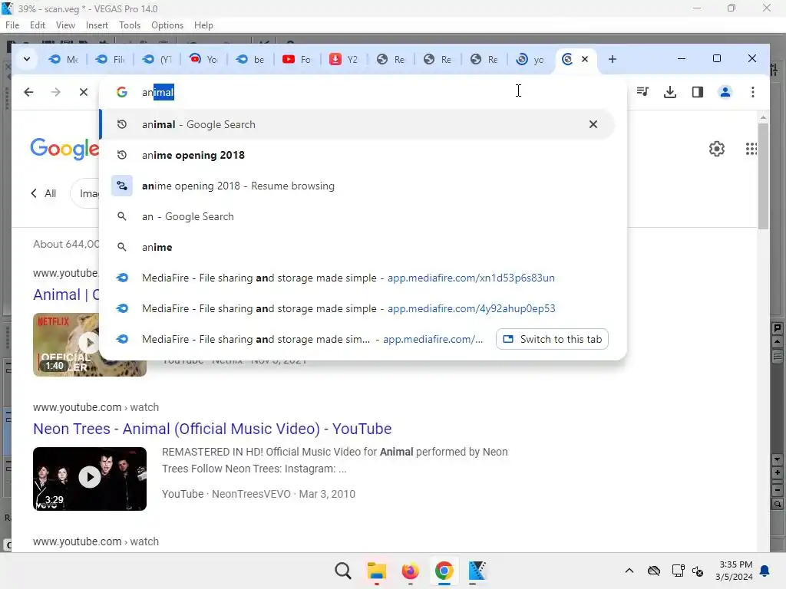Viewport: 786px width, 589px height.
Task: Open the cloud sync tray icon
Action: click(654, 571)
